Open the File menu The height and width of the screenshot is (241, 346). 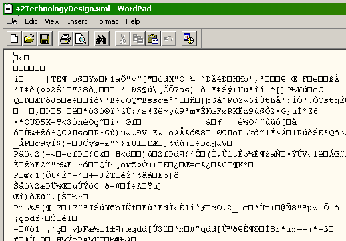[11, 21]
